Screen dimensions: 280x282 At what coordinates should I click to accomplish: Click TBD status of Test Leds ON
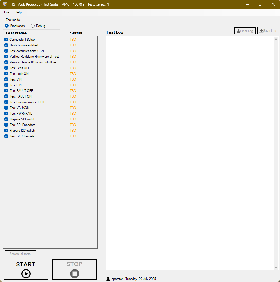[x=73, y=73]
